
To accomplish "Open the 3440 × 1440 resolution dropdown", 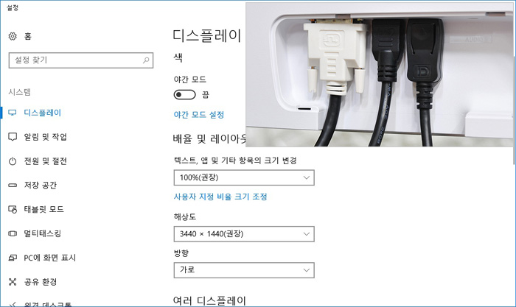I will (x=244, y=234).
